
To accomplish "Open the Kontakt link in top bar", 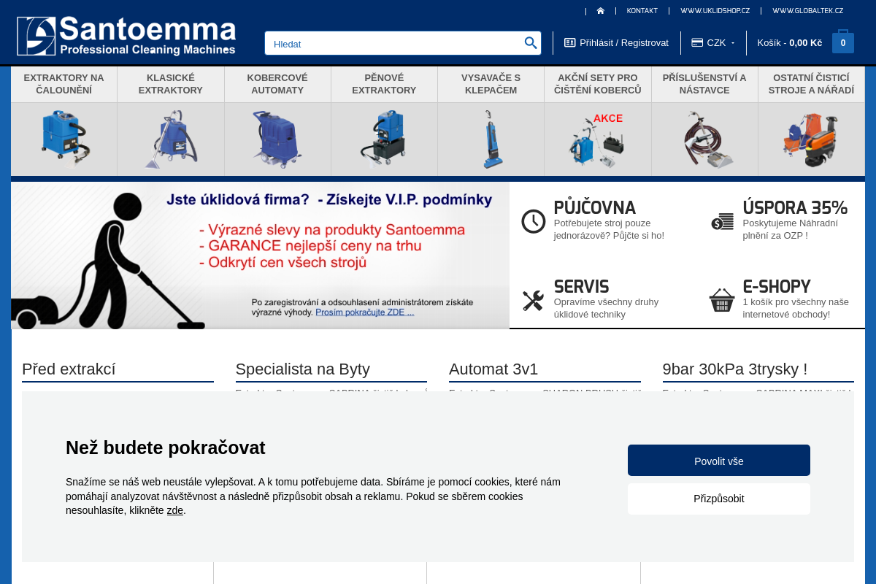I will (642, 11).
